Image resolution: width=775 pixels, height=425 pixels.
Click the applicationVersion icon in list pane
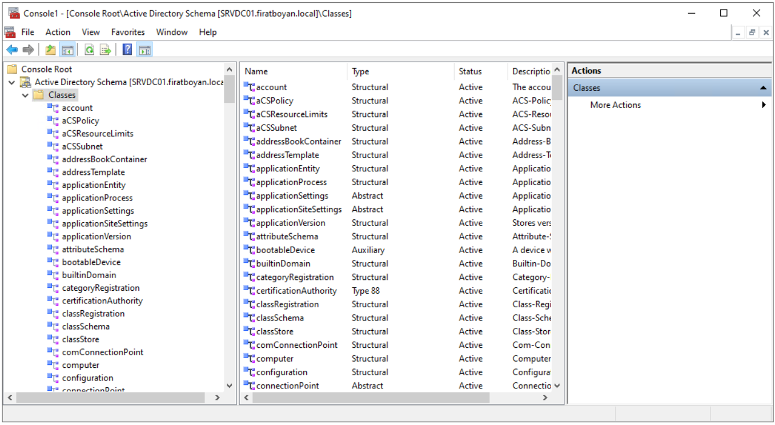pos(249,223)
